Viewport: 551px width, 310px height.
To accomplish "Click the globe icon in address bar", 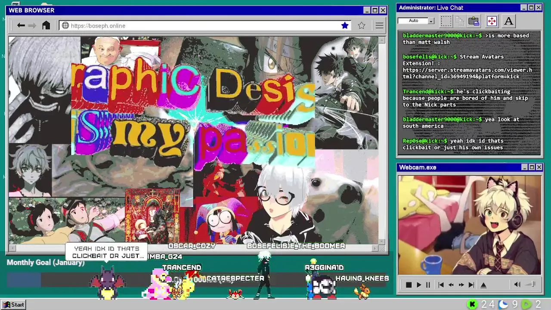I will point(65,26).
